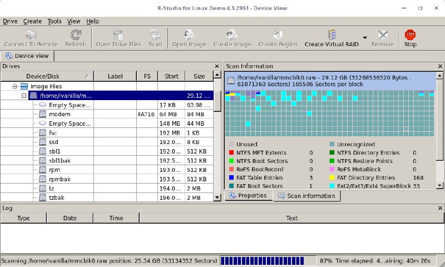Viewport: 445px width, 267px height.
Task: Select the tzbak partition icon
Action: 43,197
